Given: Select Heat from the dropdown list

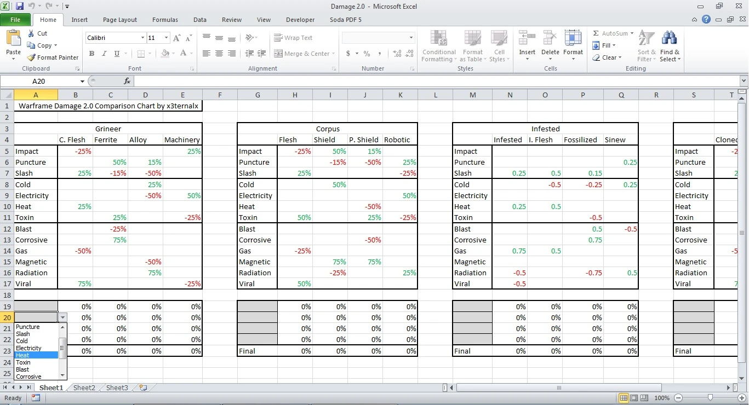Looking at the screenshot, I should click(x=36, y=355).
